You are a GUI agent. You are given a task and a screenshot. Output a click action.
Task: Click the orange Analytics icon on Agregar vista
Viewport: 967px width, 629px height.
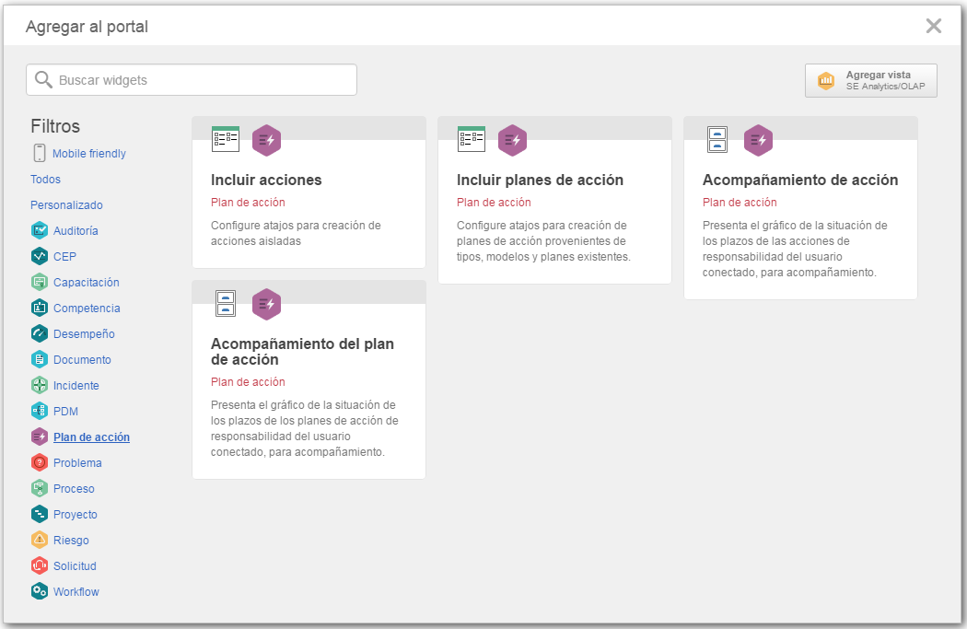tap(826, 81)
